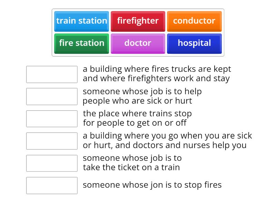This screenshot has height=207, width=276.
Task: Click the answer box where trains stop definition
Action: (x=52, y=118)
